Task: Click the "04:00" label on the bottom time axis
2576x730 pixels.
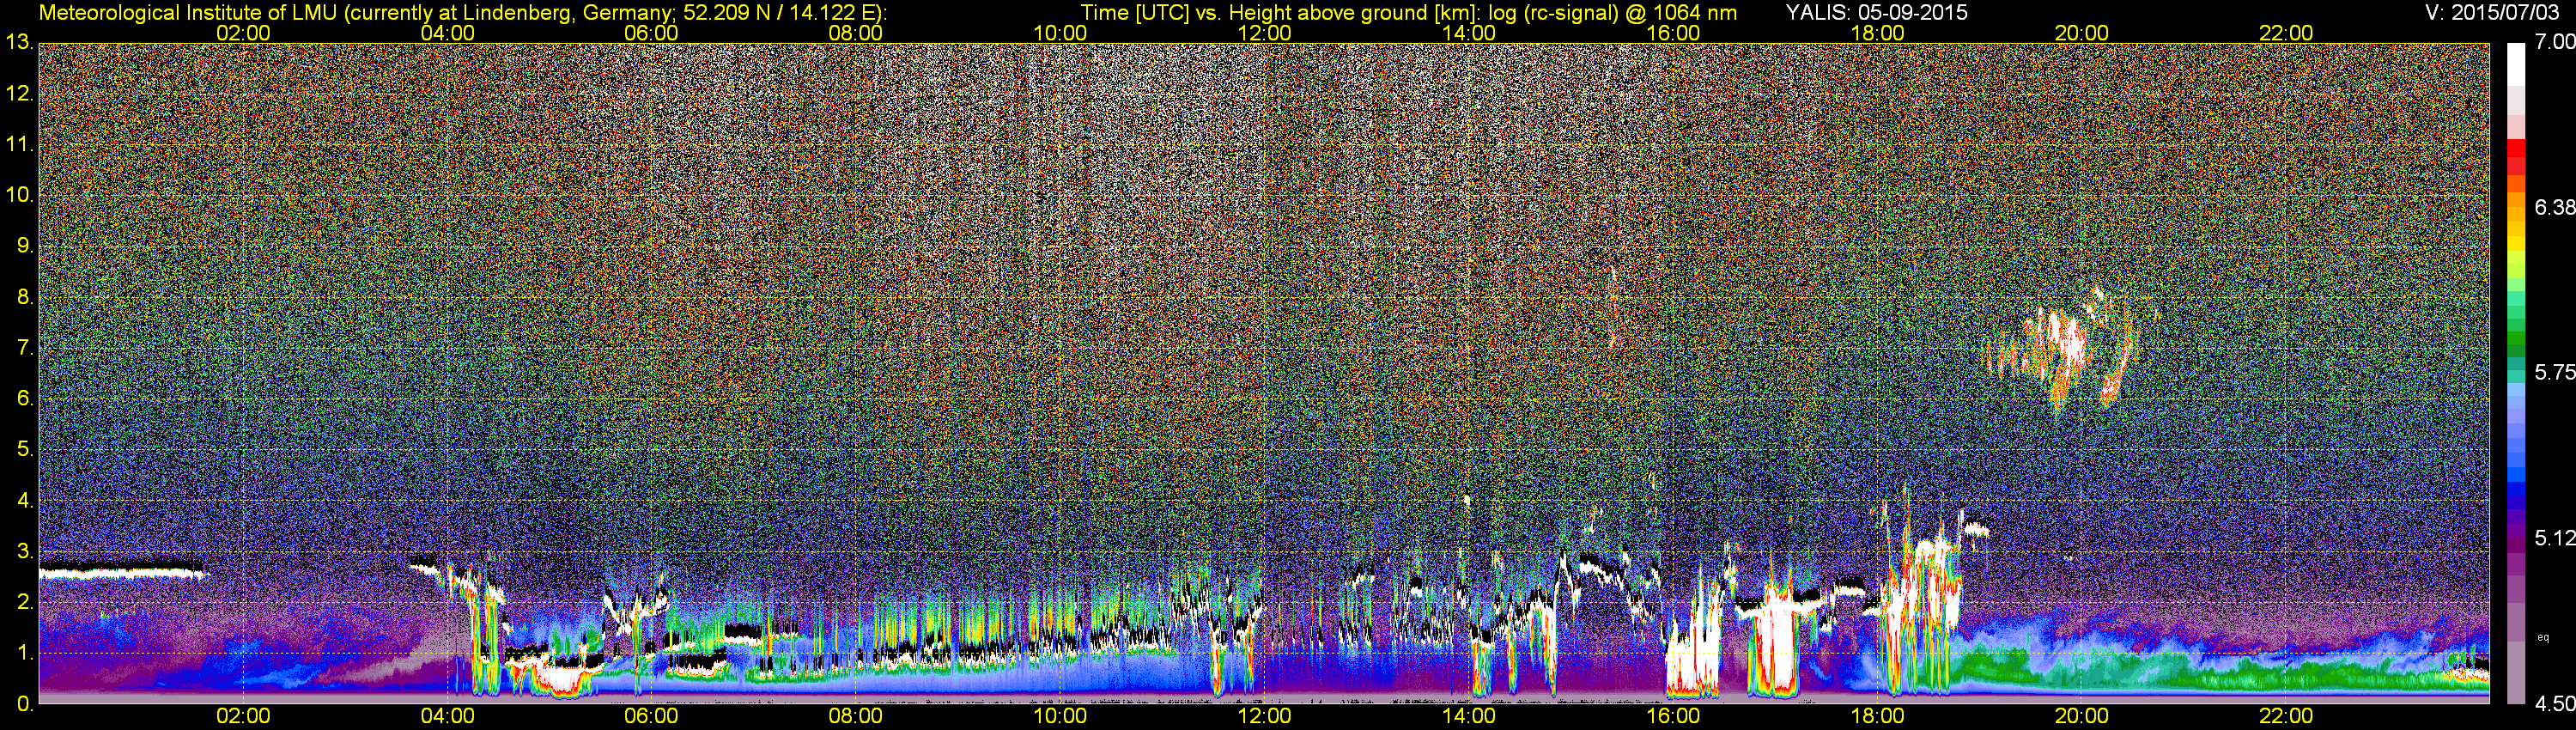Action: (447, 717)
